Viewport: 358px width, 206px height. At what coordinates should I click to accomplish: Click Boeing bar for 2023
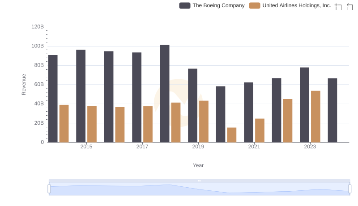(x=304, y=105)
